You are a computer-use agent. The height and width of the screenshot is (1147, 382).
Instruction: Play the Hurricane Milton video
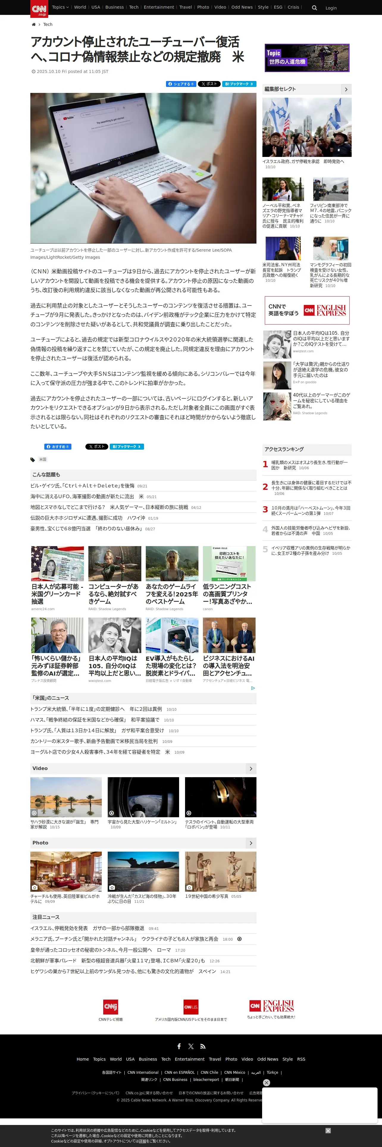[x=143, y=797]
